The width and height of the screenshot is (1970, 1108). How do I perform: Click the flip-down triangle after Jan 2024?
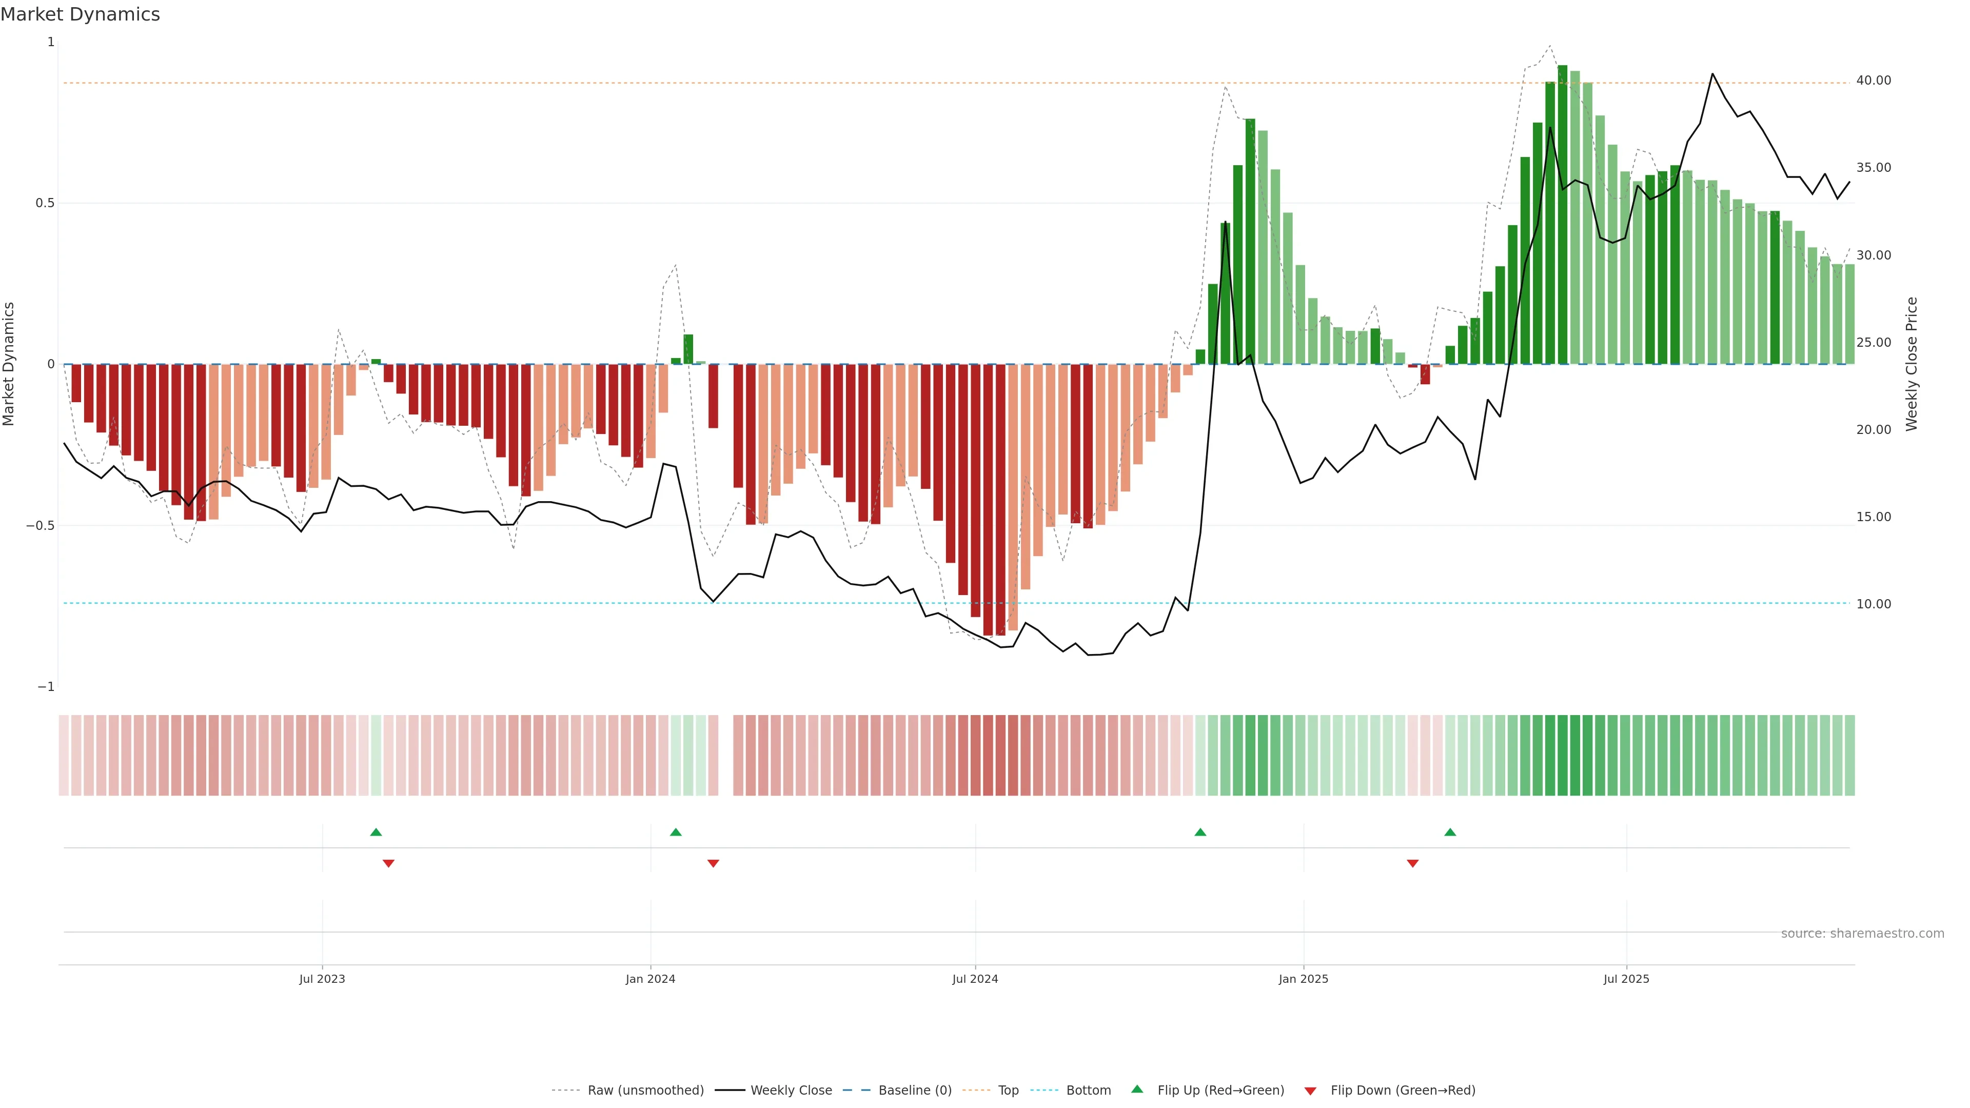714,863
